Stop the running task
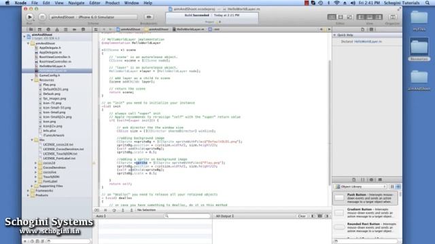Image resolution: width=435 pixels, height=244 pixels. click(x=42, y=17)
